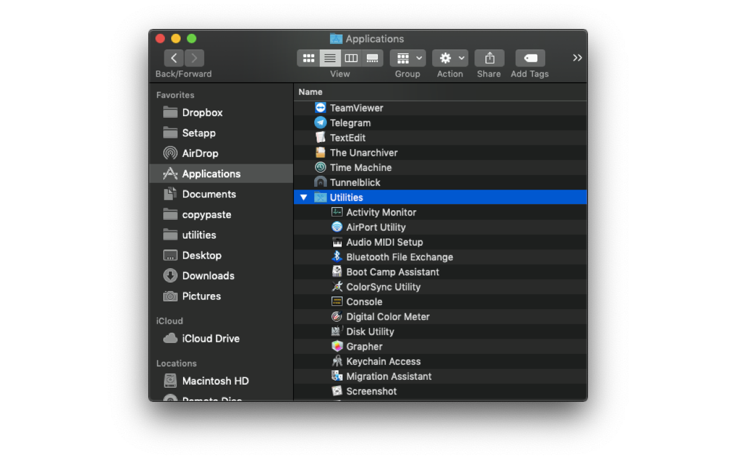Open utilities folder in the sidebar
735x459 pixels.
click(x=221, y=235)
